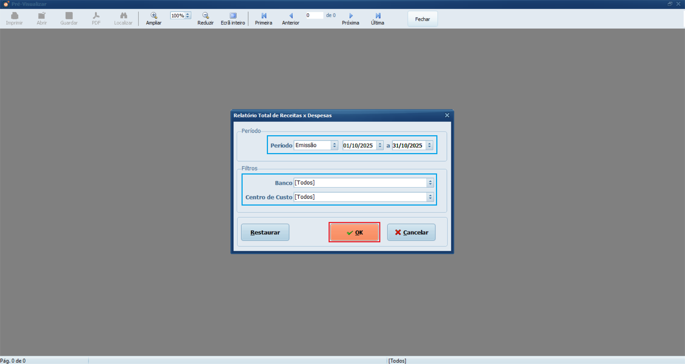Click the Ampliar zoom-in icon

click(153, 16)
